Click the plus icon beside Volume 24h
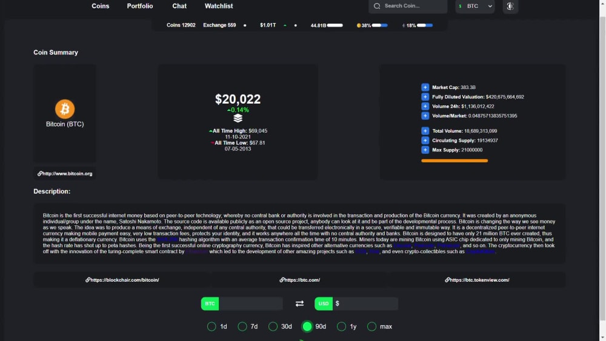Image resolution: width=606 pixels, height=341 pixels. pyautogui.click(x=425, y=106)
